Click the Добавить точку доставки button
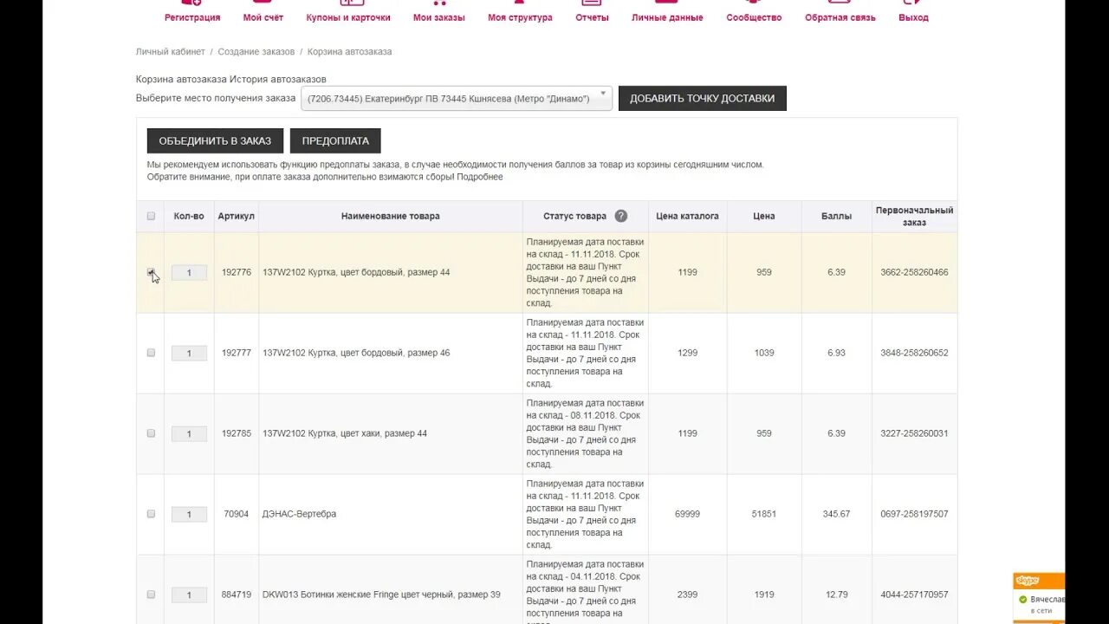The height and width of the screenshot is (624, 1109). tap(703, 98)
